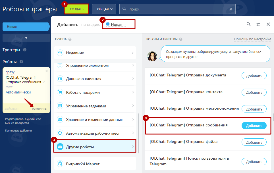Screen dimensions: 274x173
Task: Click изменить on the robot card
Action: click(39, 109)
